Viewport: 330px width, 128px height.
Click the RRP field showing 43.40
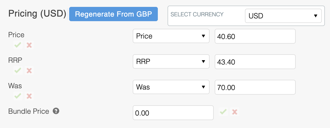tap(255, 62)
